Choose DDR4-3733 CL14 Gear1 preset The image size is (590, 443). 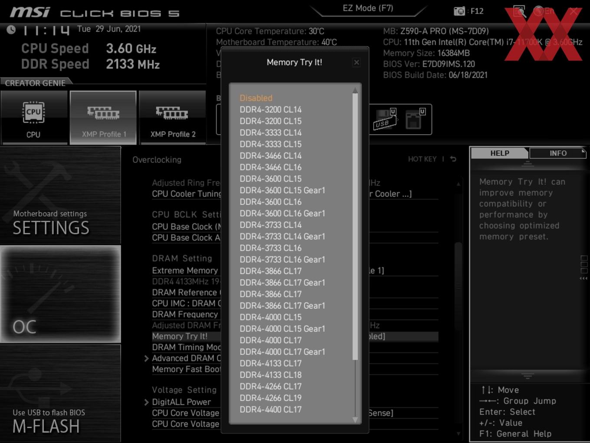282,236
